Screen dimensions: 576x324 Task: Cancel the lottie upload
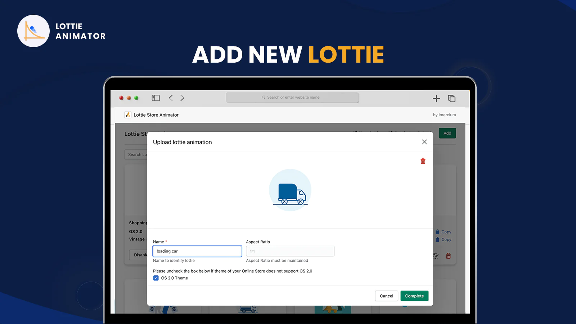387,296
